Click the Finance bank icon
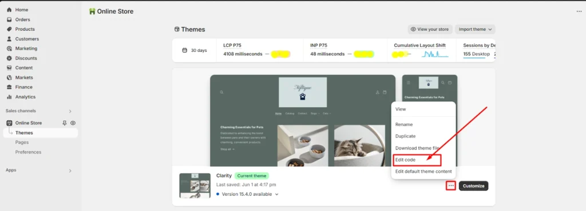Image resolution: width=586 pixels, height=211 pixels. coord(9,87)
